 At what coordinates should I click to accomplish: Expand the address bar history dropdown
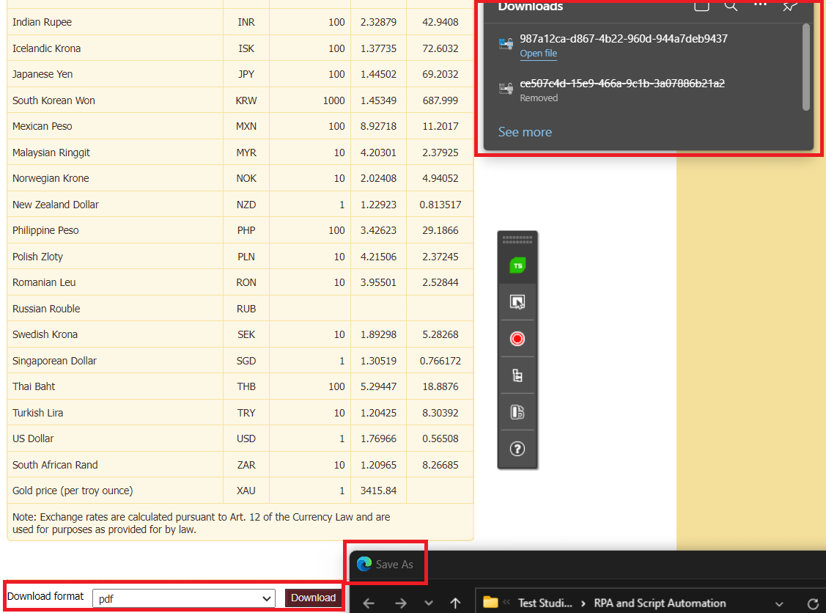(x=779, y=604)
